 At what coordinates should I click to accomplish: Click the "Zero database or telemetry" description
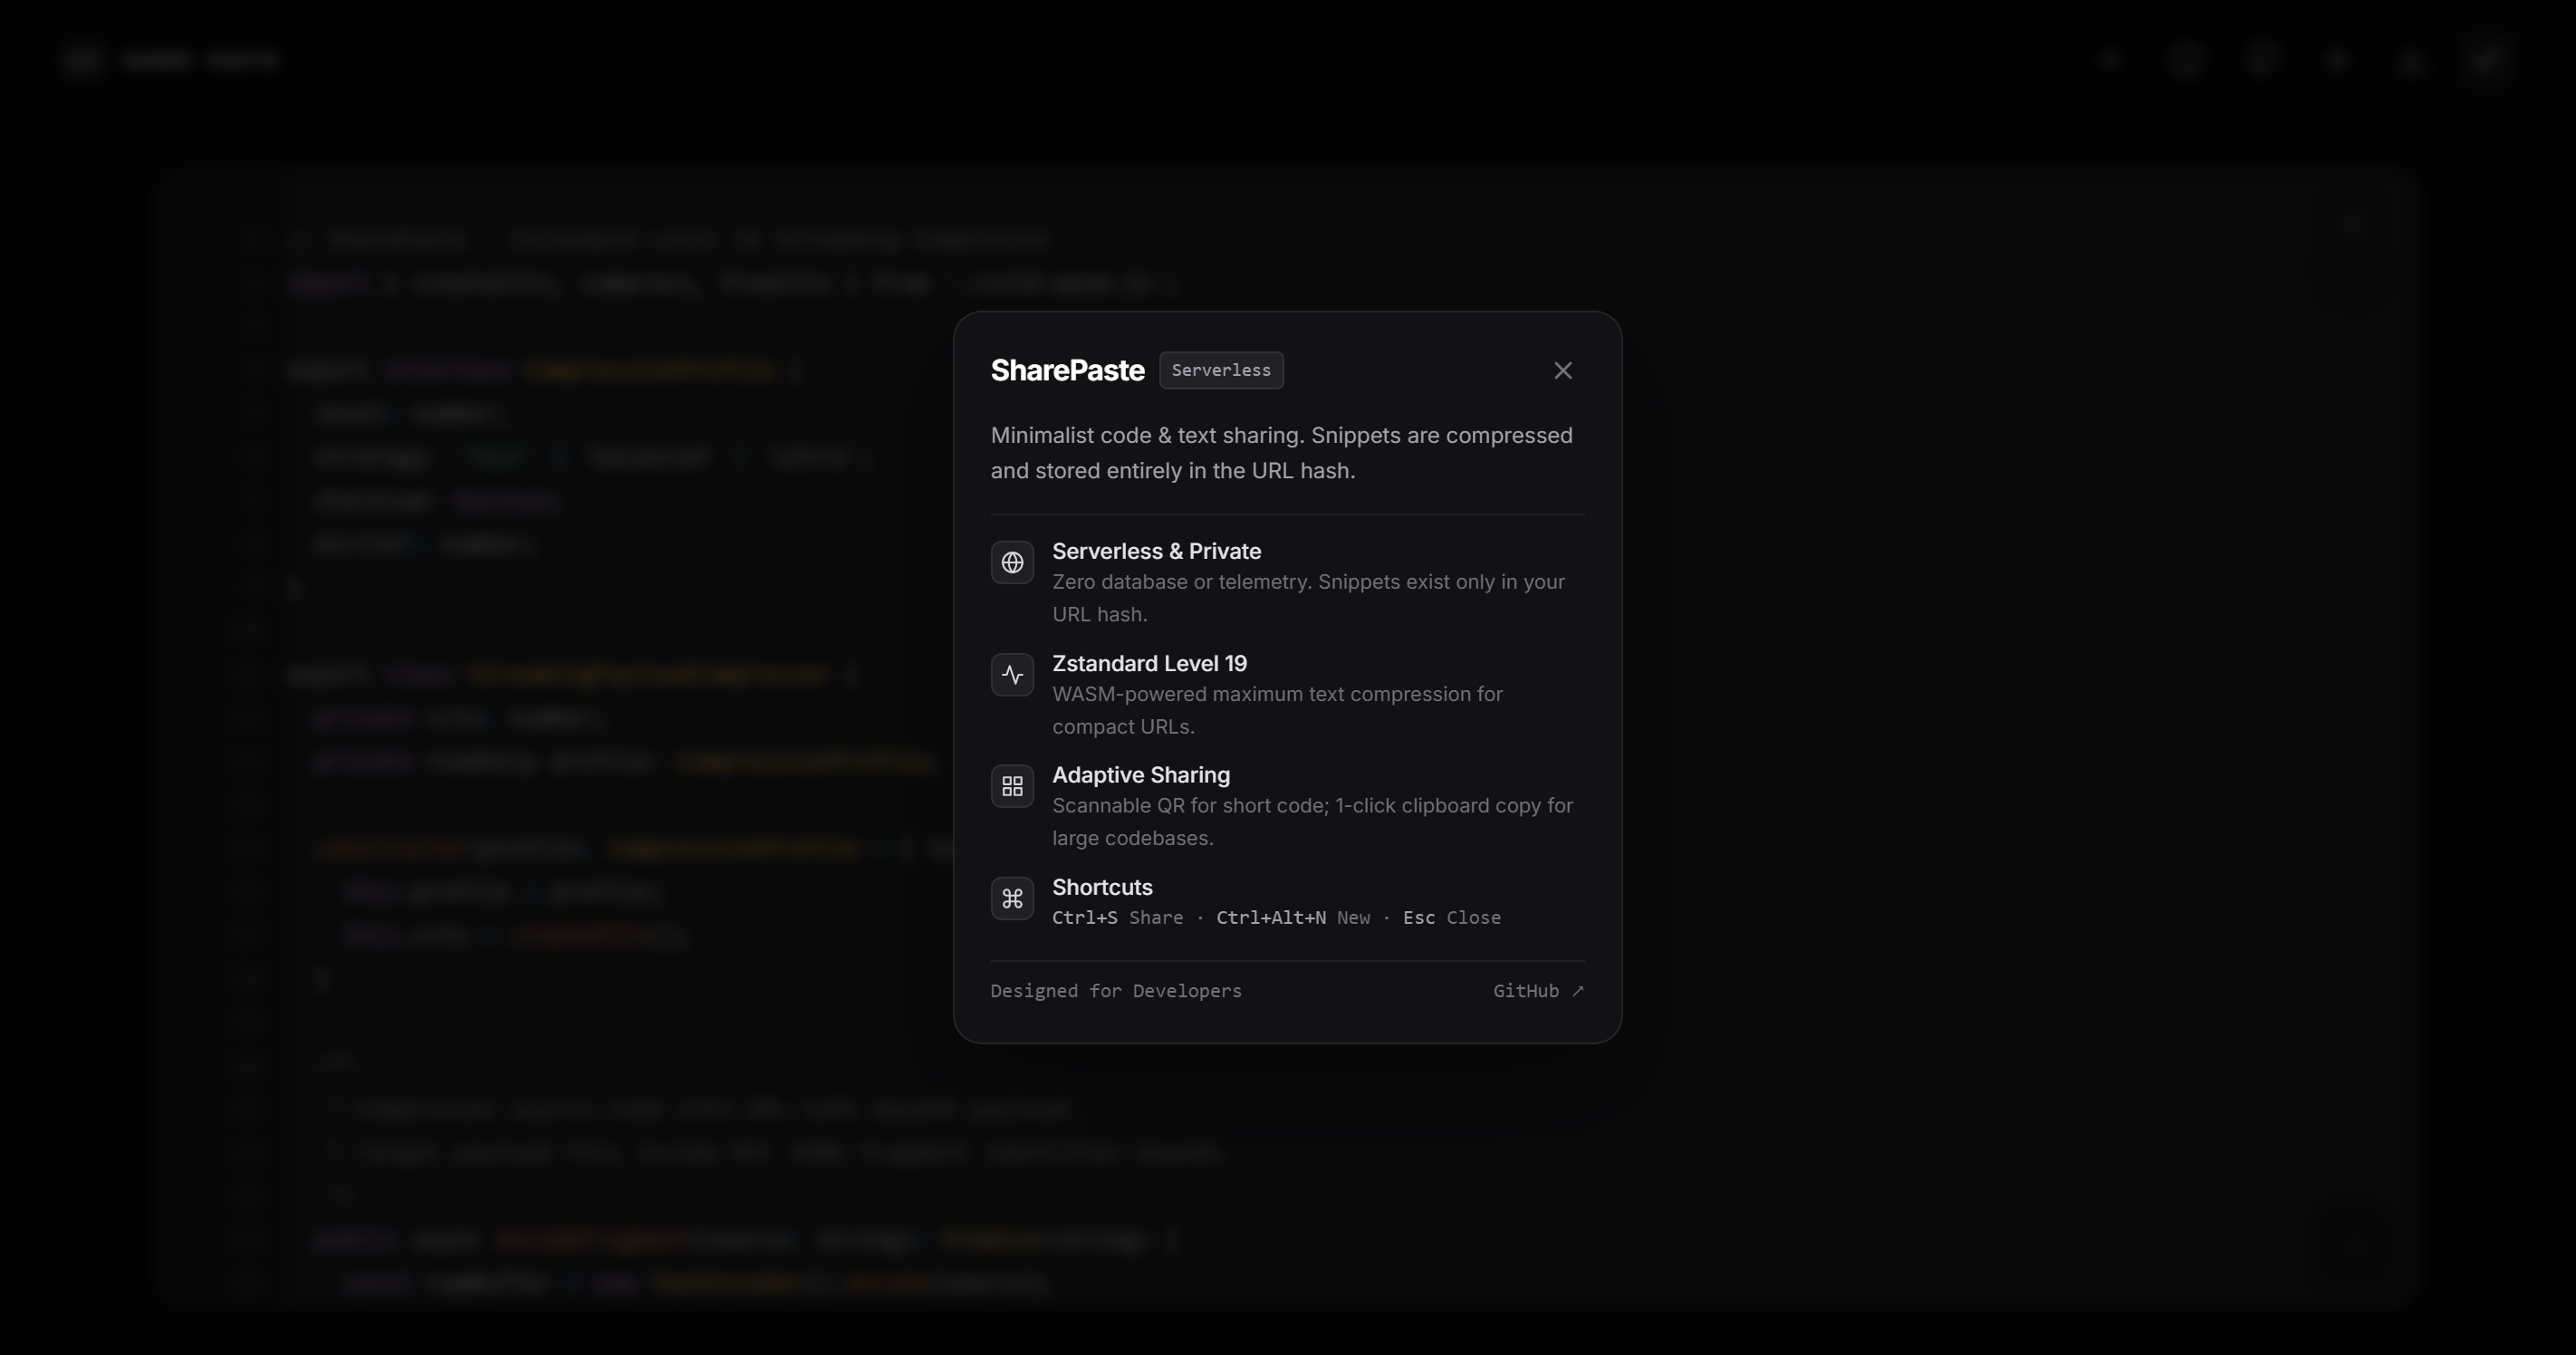[1308, 598]
